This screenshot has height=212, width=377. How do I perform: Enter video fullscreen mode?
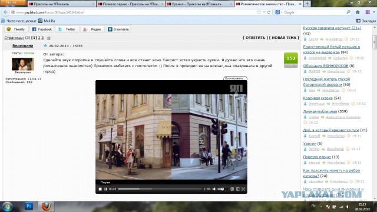[x=243, y=189]
